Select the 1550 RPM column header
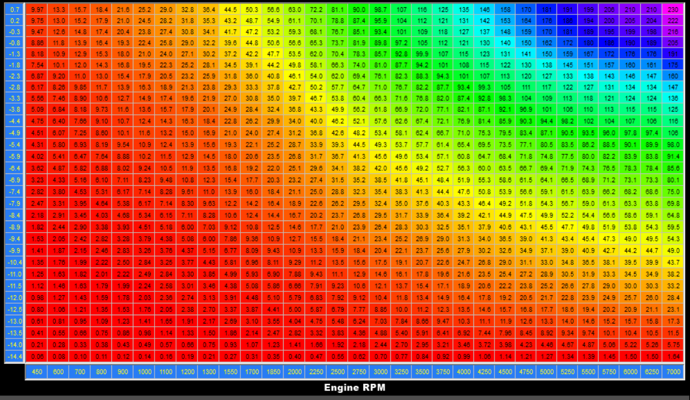Image resolution: width=690 pixels, height=400 pixels. coord(231,372)
